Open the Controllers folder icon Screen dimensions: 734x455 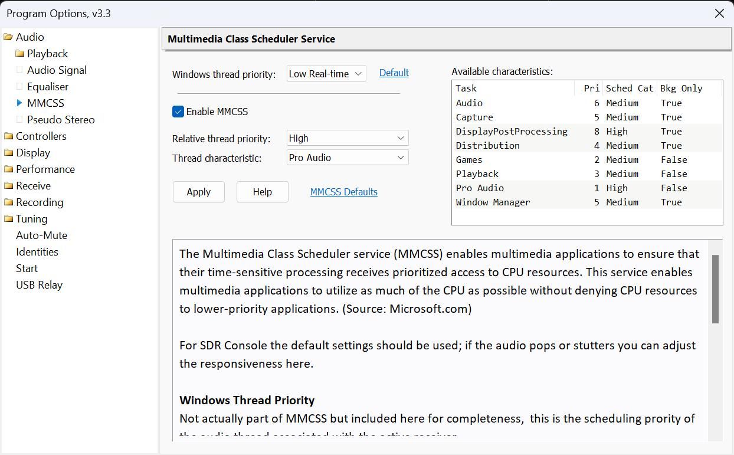[x=8, y=136]
